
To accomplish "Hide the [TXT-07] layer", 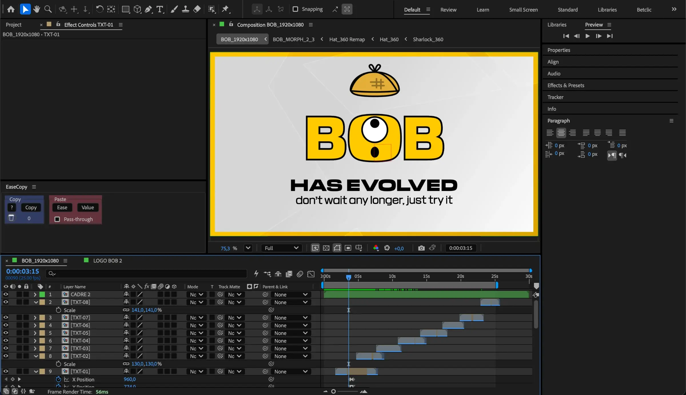I will click(x=6, y=317).
